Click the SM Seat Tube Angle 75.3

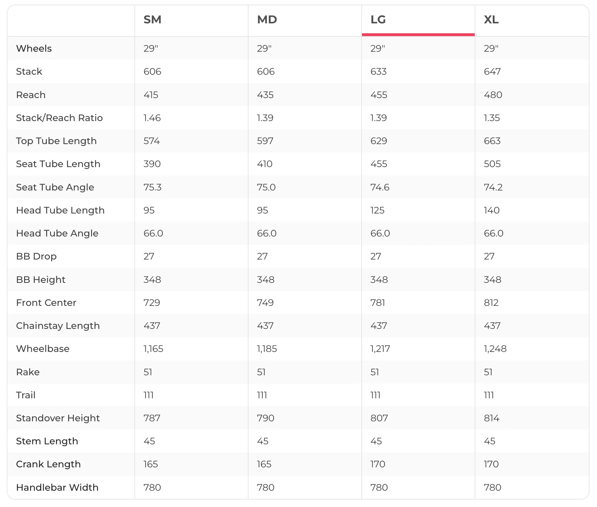pyautogui.click(x=152, y=187)
